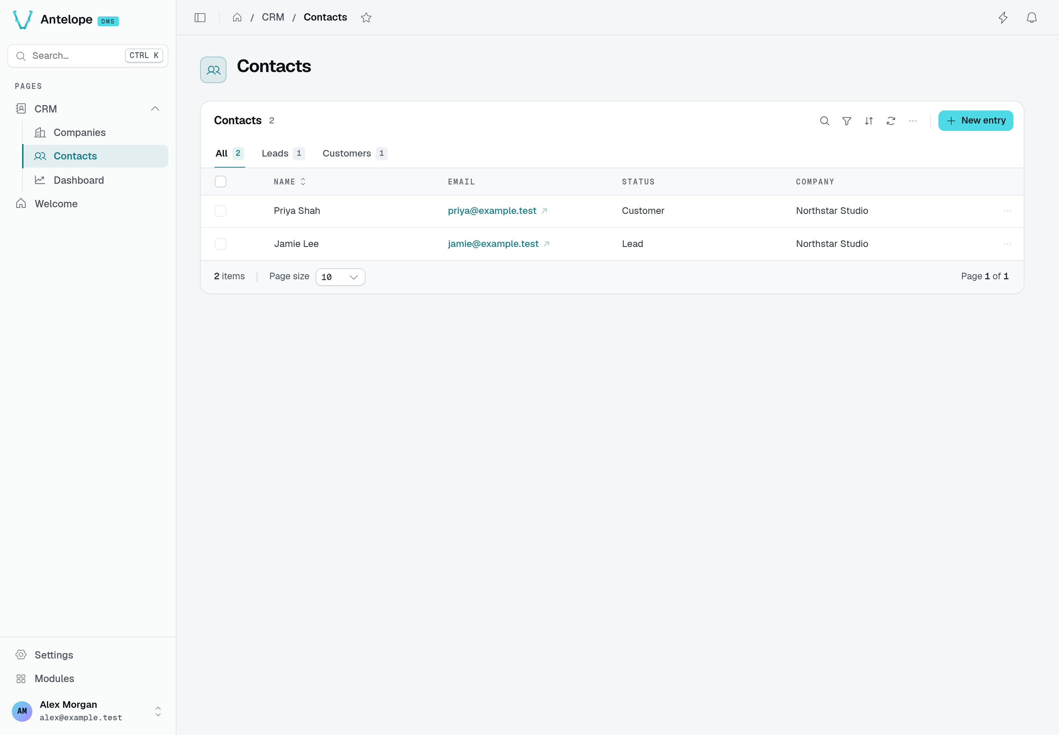Click the Lead status cell
The width and height of the screenshot is (1059, 735).
[x=632, y=244]
